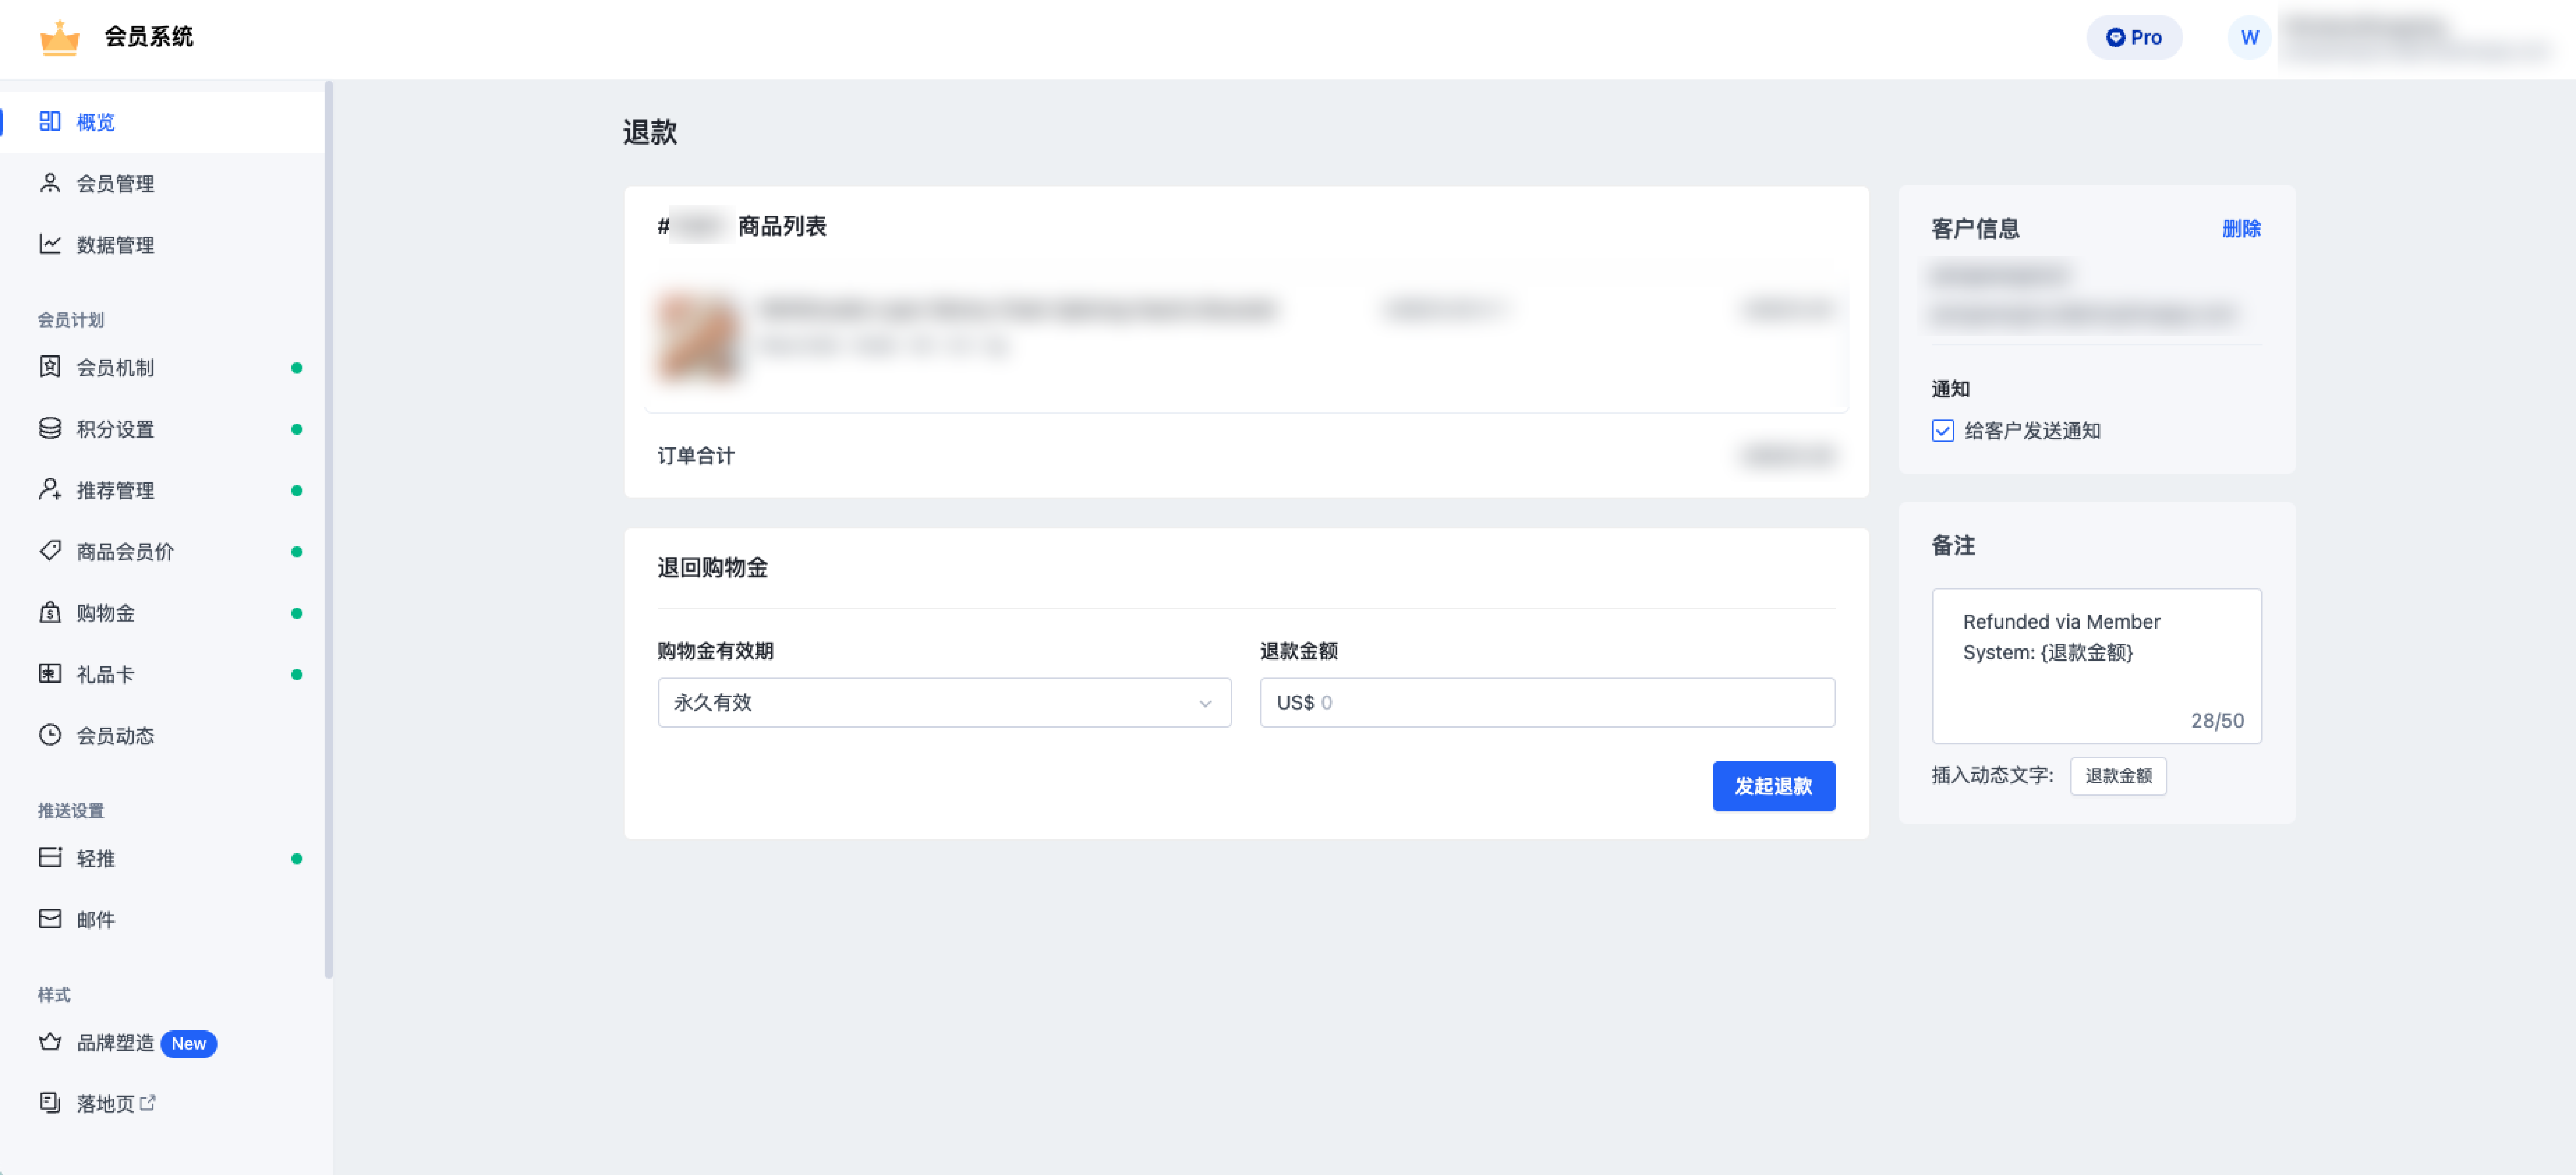Click the 商品会员价 tag icon
This screenshot has width=2576, height=1175.
(50, 551)
